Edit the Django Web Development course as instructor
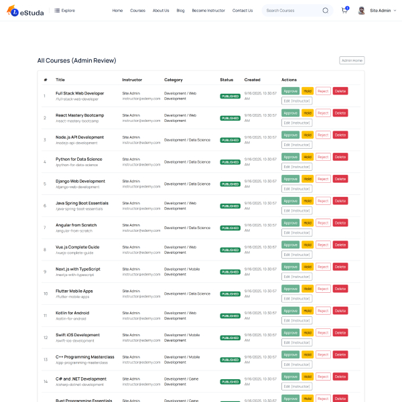This screenshot has height=402, width=402. pos(297,189)
